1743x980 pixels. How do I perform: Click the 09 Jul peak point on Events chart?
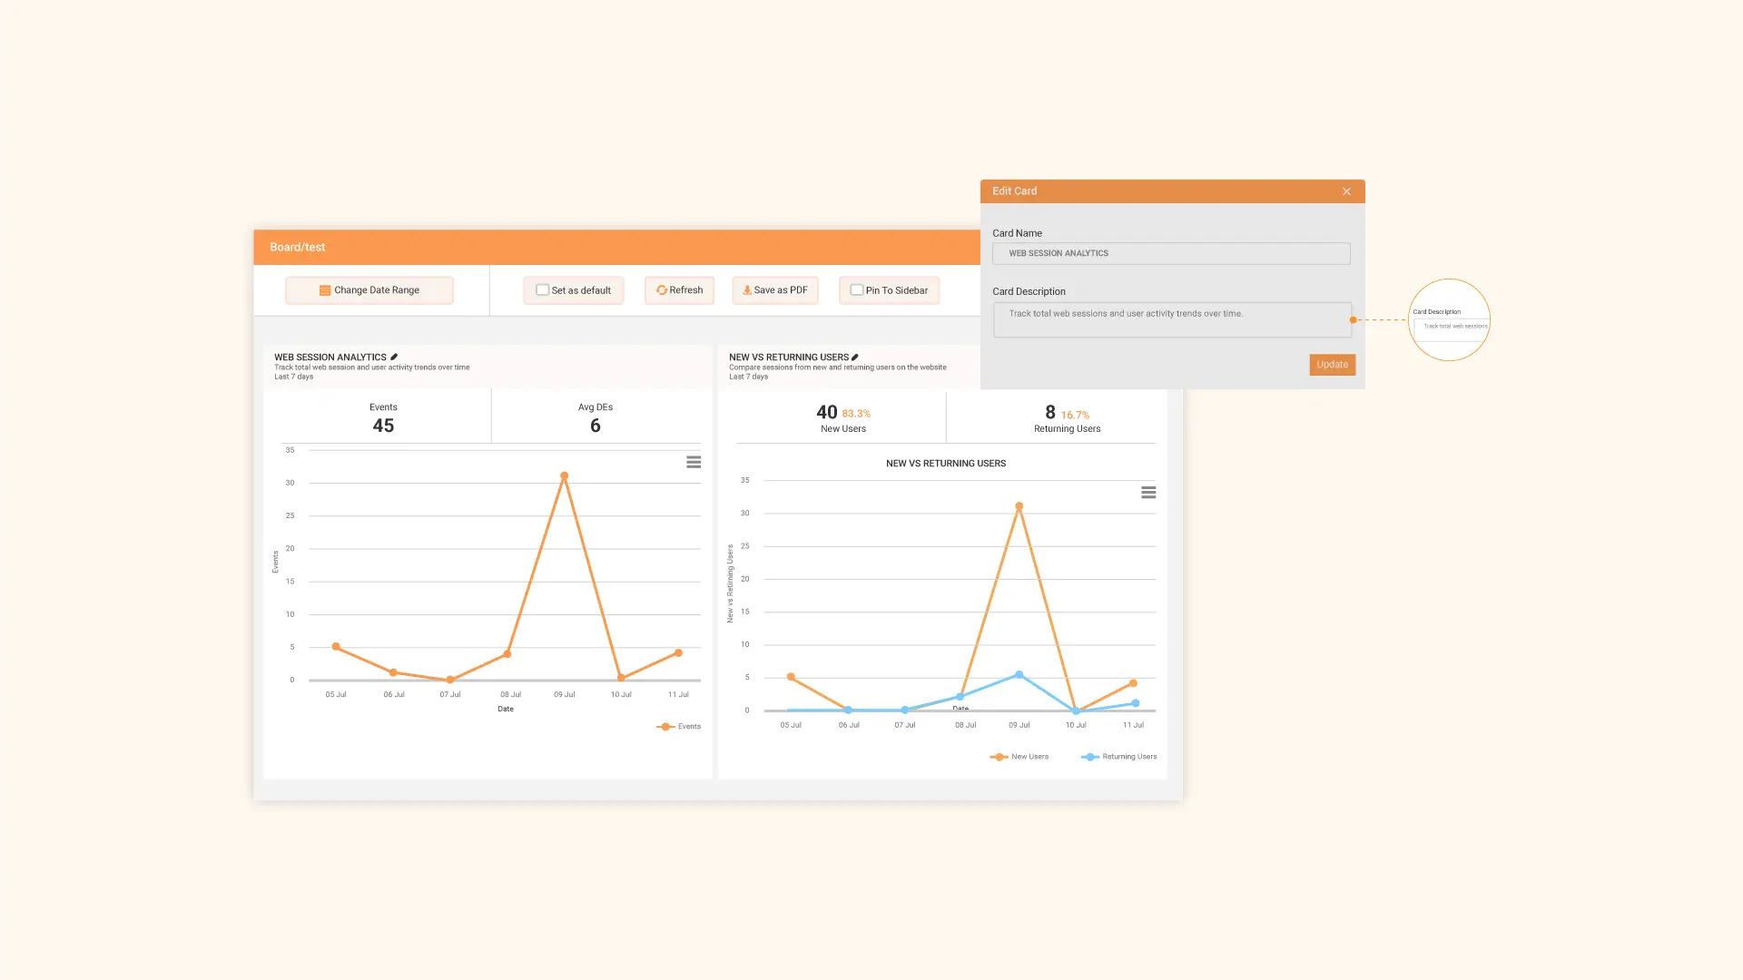pos(564,476)
